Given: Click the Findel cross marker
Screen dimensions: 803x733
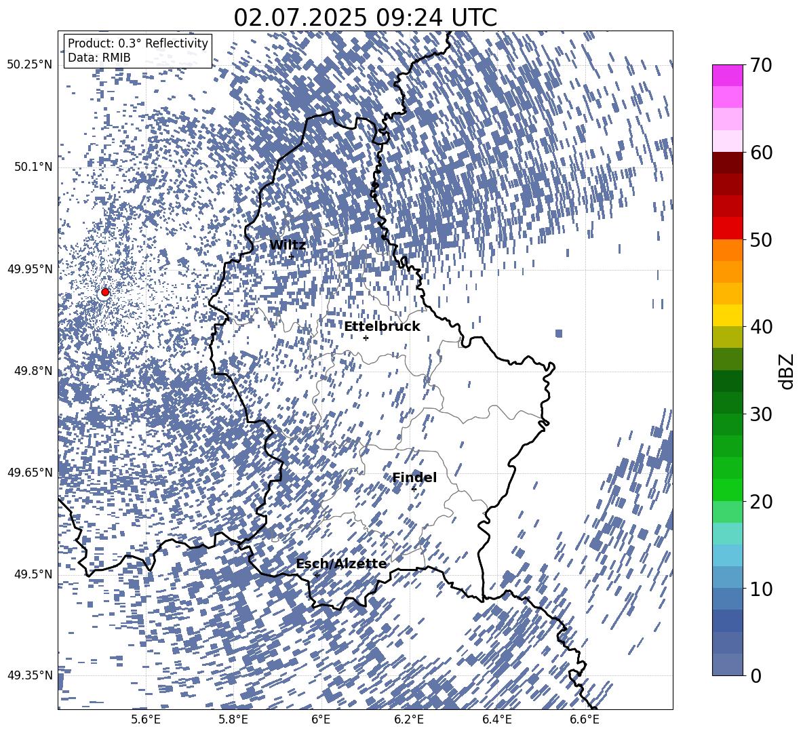Looking at the screenshot, I should 414,489.
